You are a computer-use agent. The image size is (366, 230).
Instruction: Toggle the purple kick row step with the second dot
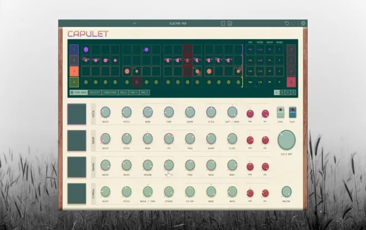146,49
